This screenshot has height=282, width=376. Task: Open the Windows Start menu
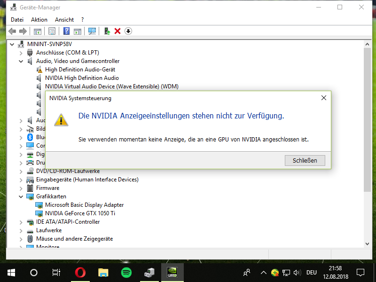11,273
